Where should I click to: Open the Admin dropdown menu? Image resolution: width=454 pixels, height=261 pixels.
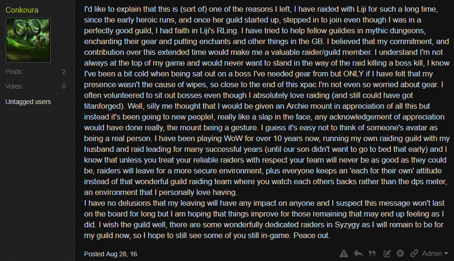(x=435, y=254)
